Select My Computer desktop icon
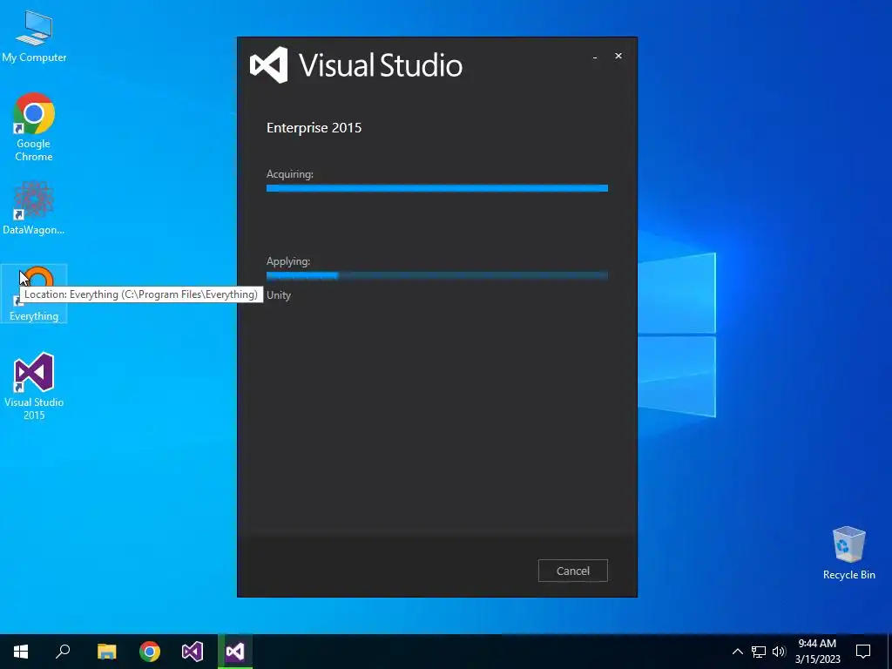The width and height of the screenshot is (892, 669). 34,37
